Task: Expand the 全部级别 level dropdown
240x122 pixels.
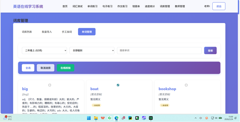Action: point(92,51)
